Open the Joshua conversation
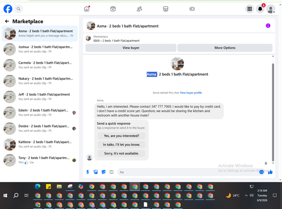This screenshot has width=282, height=209. [x=39, y=49]
